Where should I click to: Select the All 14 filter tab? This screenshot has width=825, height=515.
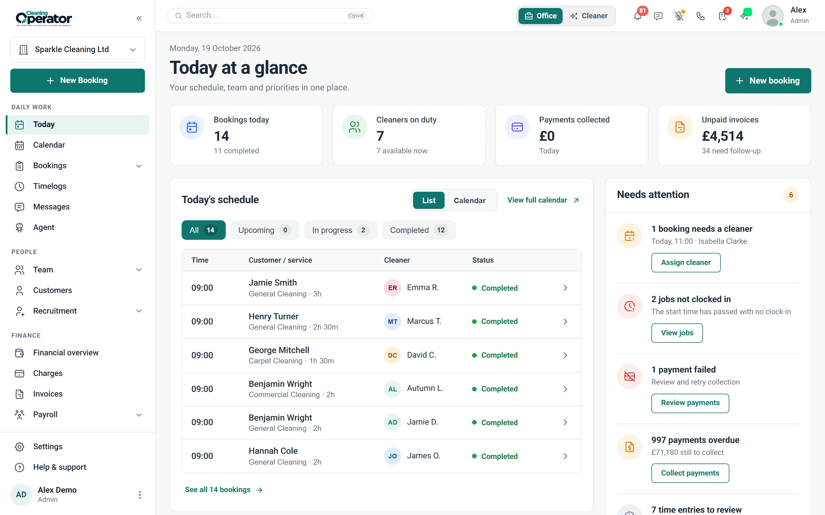pos(203,230)
